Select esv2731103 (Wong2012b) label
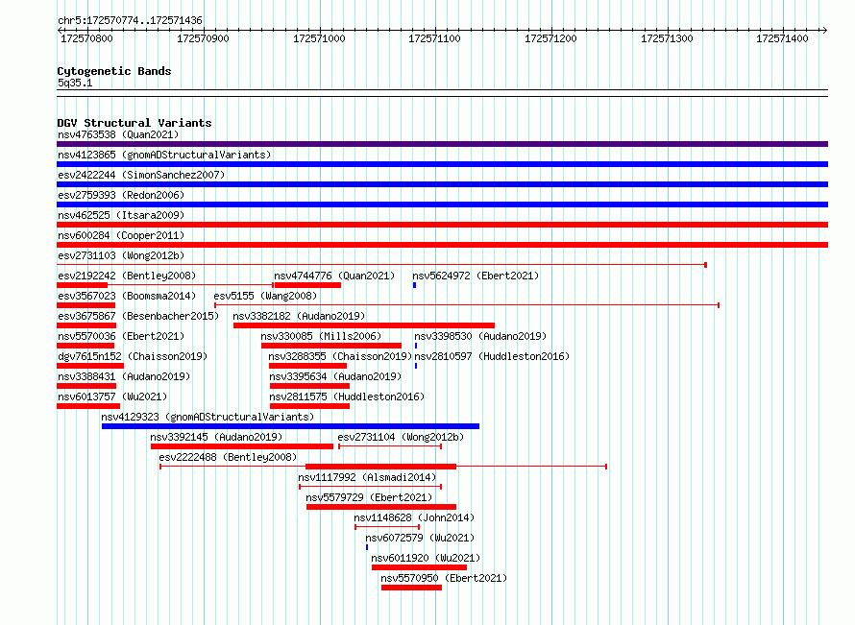The height and width of the screenshot is (625, 855). [x=121, y=255]
